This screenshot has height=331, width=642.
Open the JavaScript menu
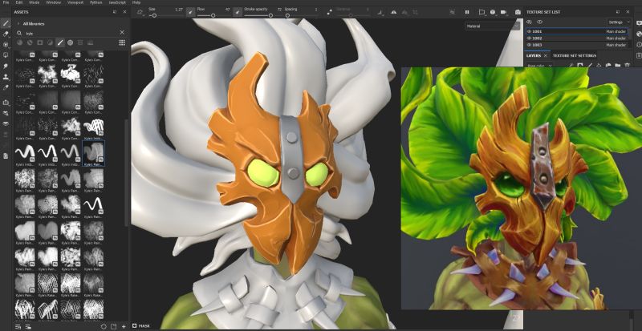(x=117, y=2)
